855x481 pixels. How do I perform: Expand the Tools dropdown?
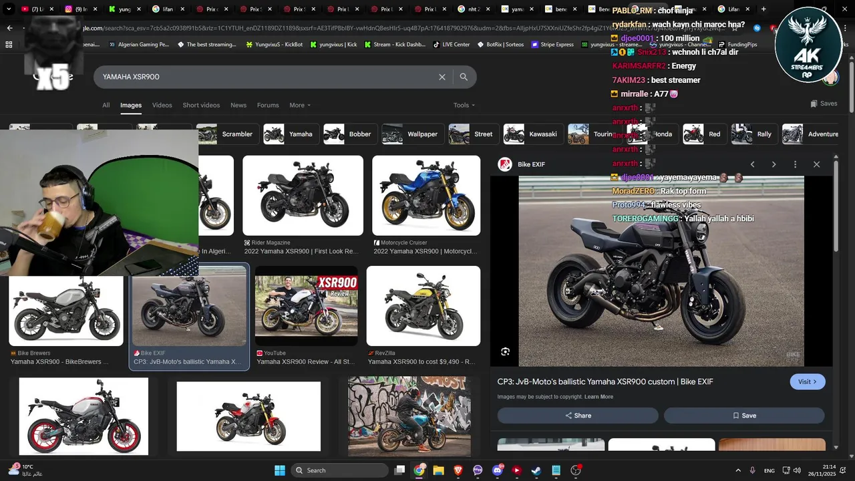click(464, 105)
